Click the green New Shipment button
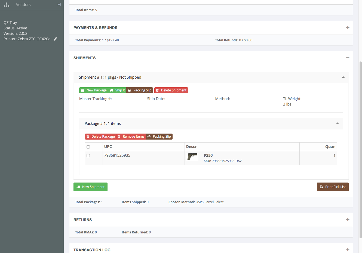This screenshot has height=253, width=362. point(90,187)
